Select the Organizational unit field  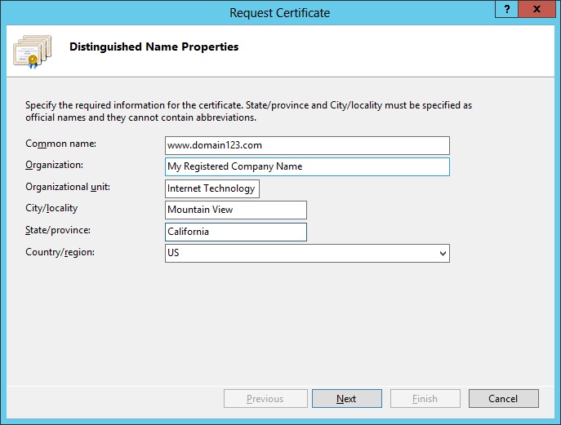coord(212,188)
